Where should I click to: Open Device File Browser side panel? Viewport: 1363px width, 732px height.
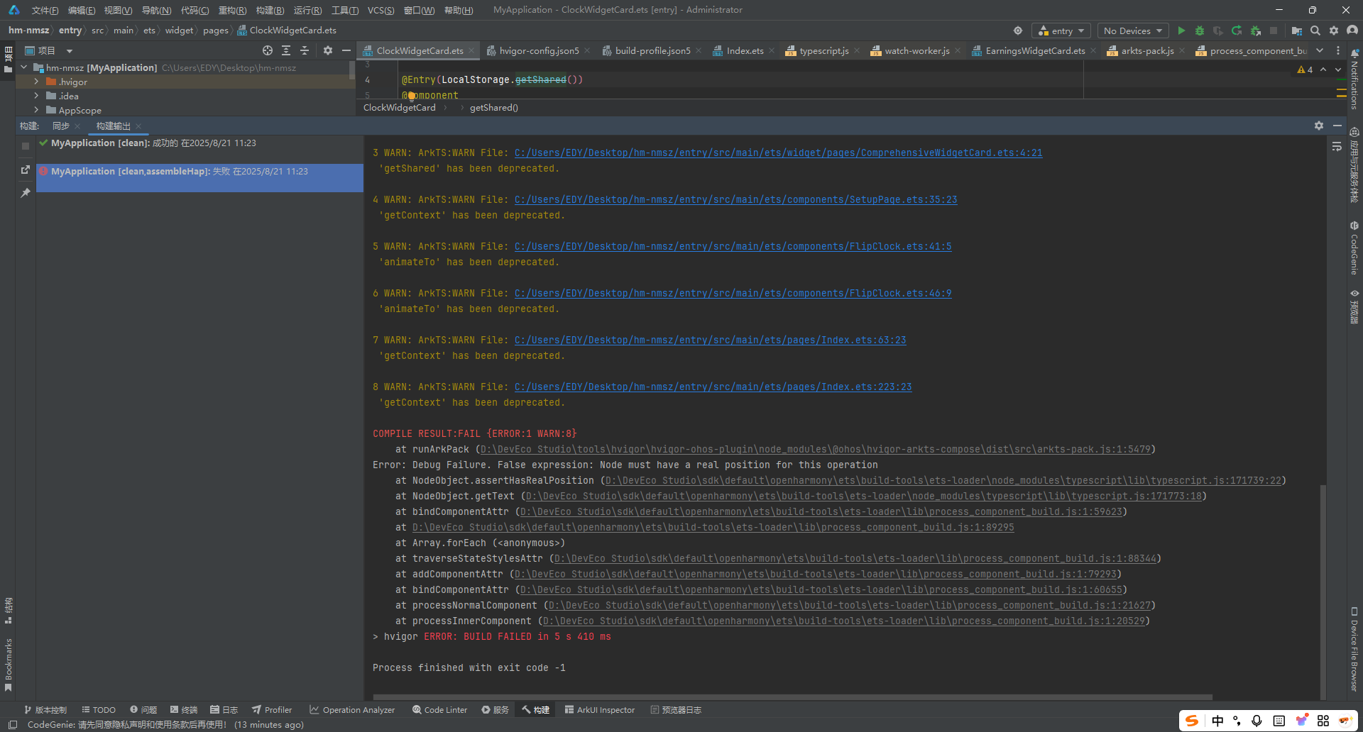pyautogui.click(x=1354, y=648)
